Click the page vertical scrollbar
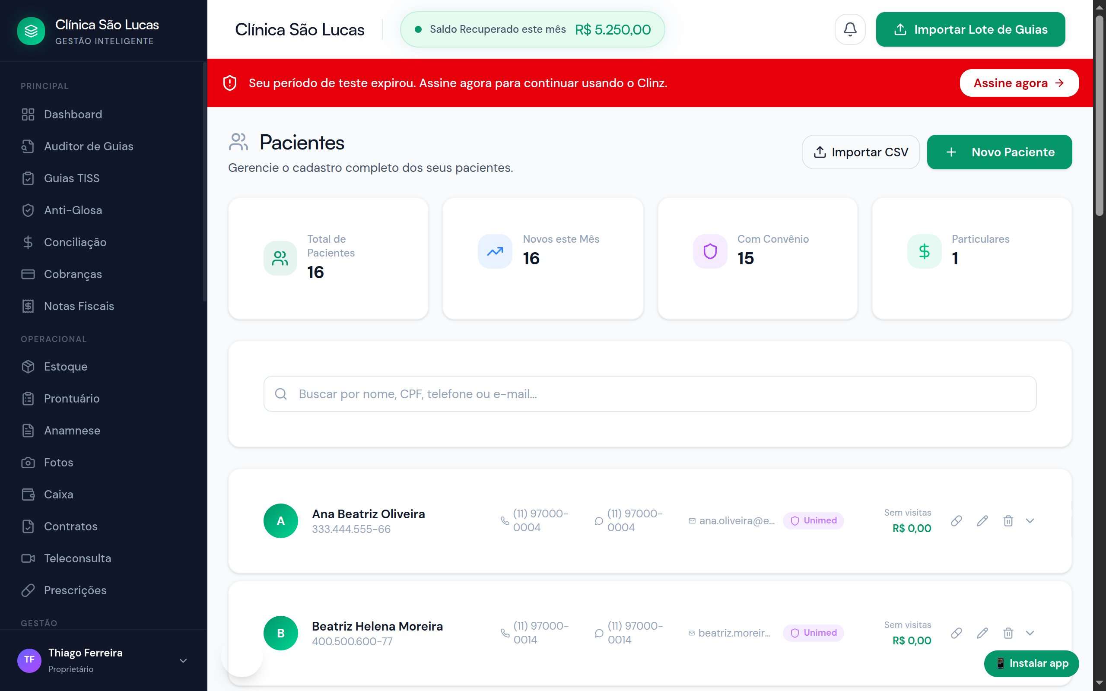Viewport: 1106px width, 691px height. coord(1099,114)
